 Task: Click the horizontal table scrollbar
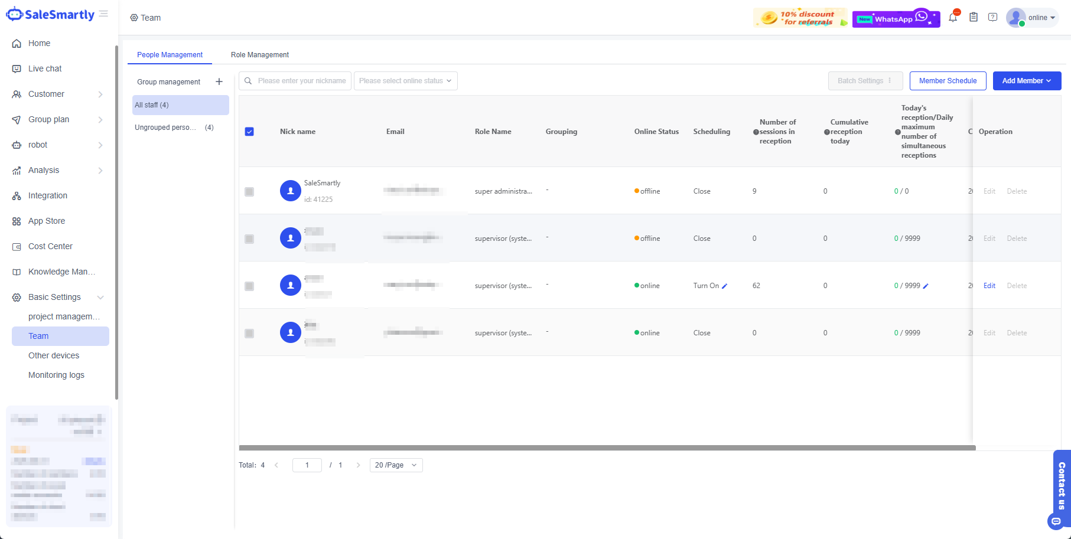(607, 448)
